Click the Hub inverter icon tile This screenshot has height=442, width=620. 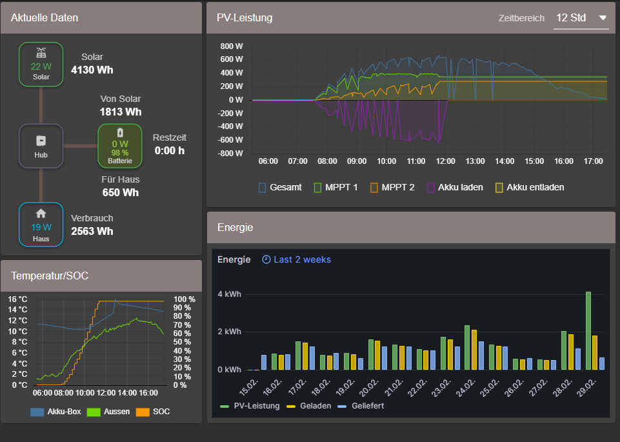(x=41, y=146)
